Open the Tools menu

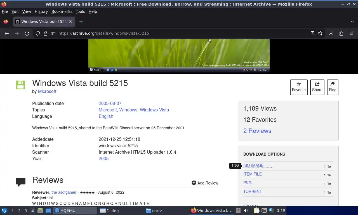click(x=80, y=11)
